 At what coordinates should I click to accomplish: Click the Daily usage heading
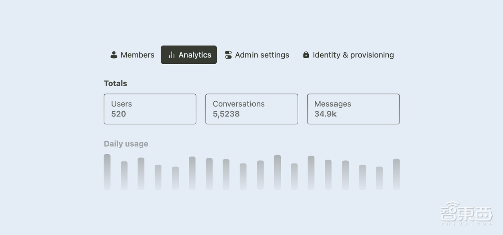(x=126, y=144)
